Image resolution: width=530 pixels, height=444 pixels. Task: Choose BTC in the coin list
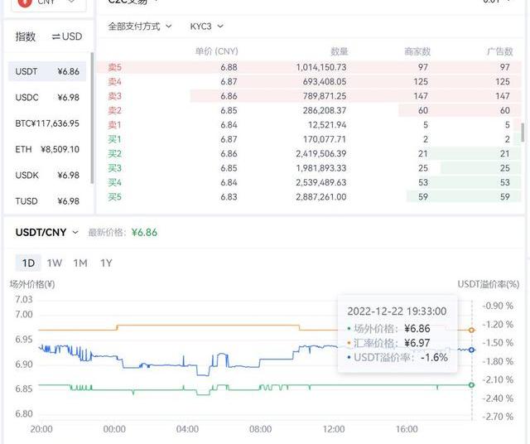46,123
